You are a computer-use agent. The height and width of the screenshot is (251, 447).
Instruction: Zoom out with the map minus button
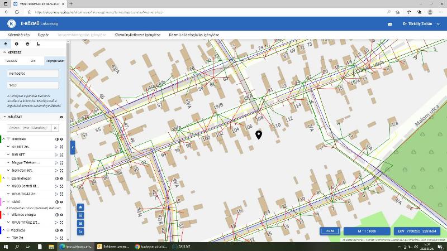80,224
